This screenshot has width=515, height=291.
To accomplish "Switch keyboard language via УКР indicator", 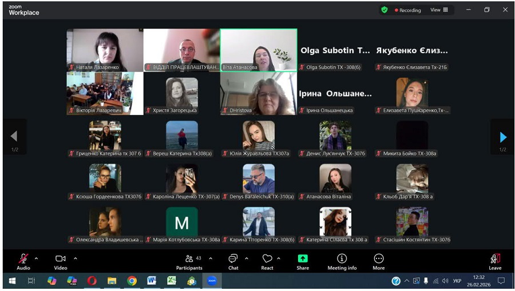I will click(457, 281).
